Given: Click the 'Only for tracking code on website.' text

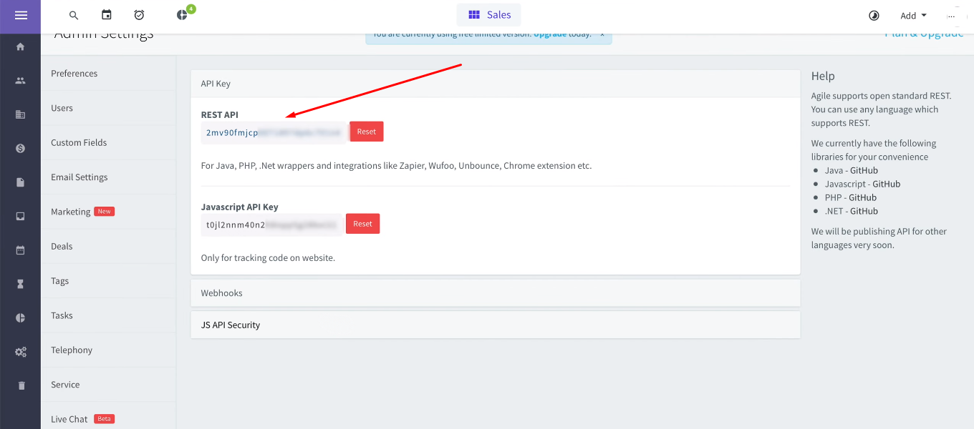Looking at the screenshot, I should 268,257.
